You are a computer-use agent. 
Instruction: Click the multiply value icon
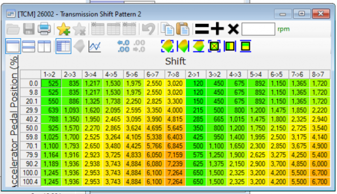pyautogui.click(x=233, y=29)
